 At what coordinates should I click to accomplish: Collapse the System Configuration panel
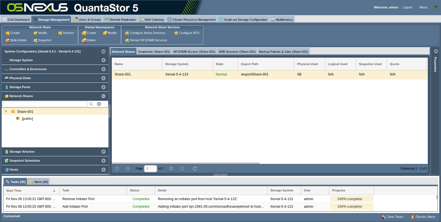[x=104, y=52]
